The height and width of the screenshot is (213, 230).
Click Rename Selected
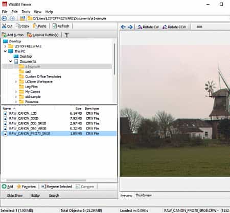pos(57,187)
